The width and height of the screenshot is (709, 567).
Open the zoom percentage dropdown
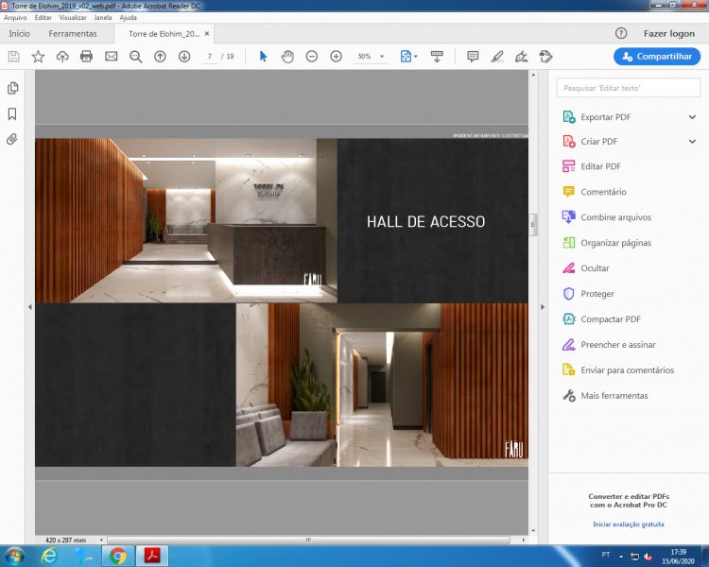click(382, 57)
